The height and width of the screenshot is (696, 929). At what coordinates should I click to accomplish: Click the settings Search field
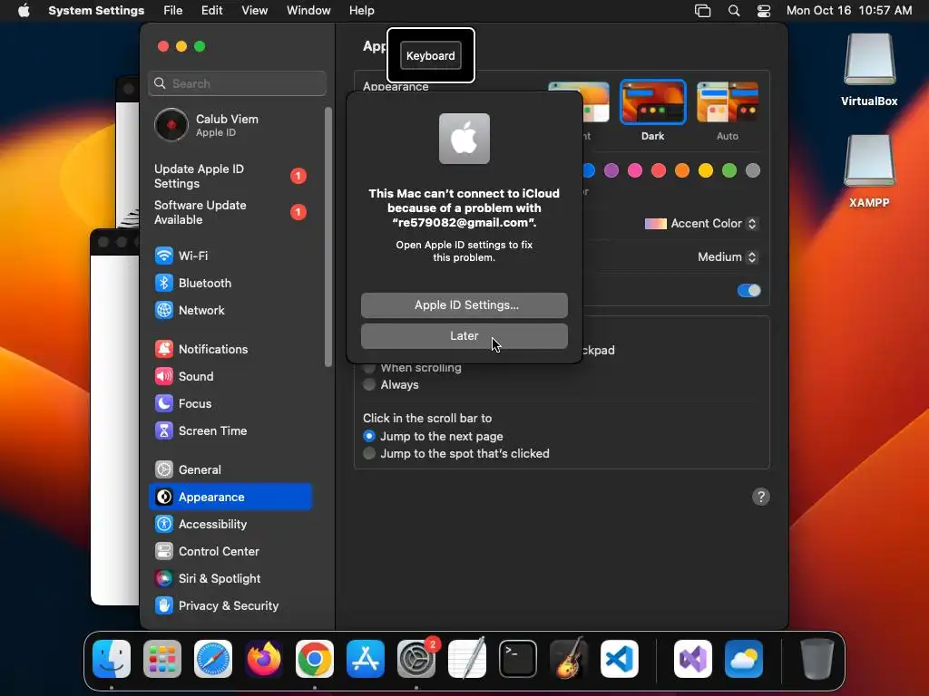click(237, 83)
